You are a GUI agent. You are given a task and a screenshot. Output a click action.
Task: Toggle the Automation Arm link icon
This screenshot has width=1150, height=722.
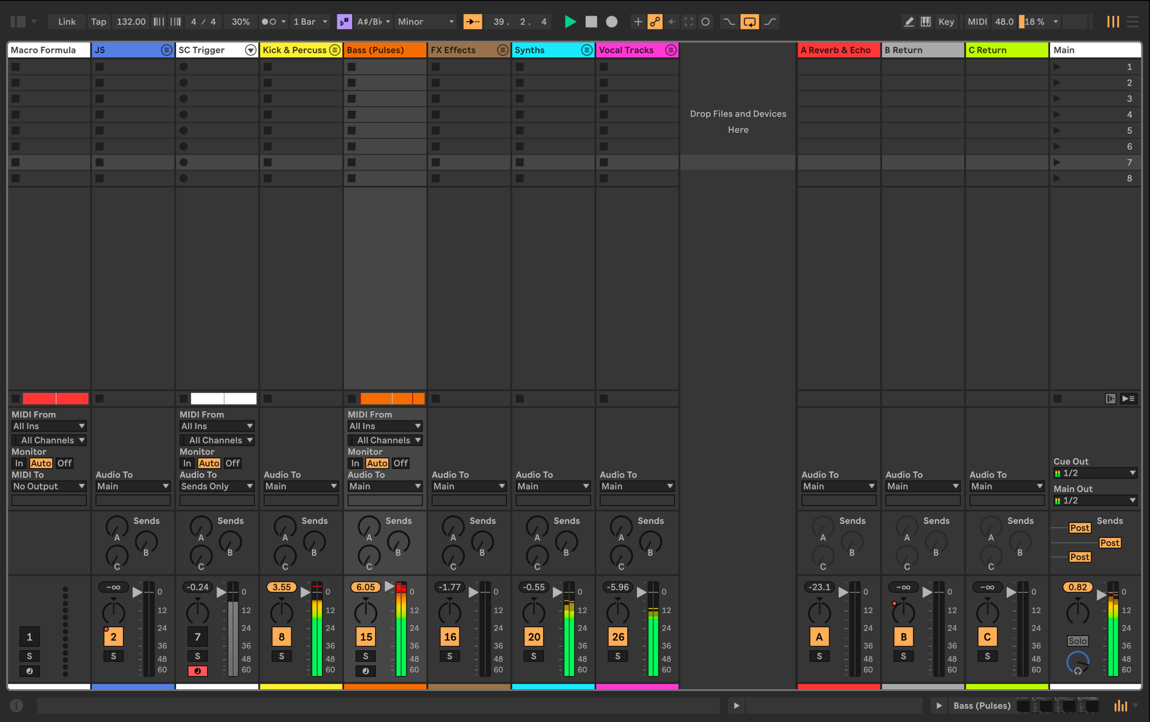tap(655, 22)
